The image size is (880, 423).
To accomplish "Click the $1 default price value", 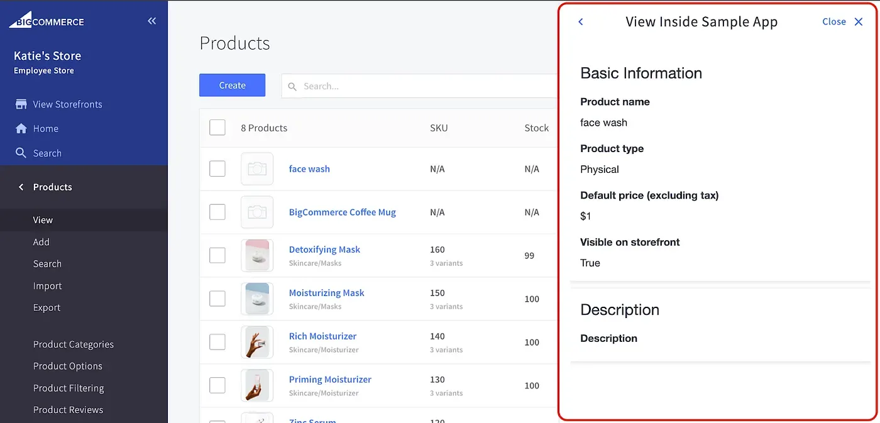I will [x=586, y=216].
